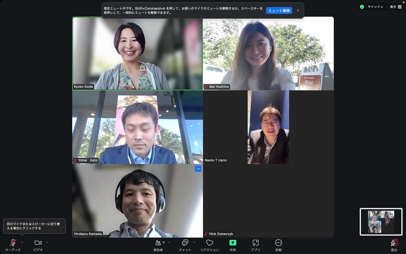Screen dimensions: 406x254
Task: Expand video options arrow next to ビデオ
Action: (47, 242)
